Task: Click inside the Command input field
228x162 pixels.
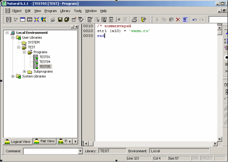Action: pos(50,151)
